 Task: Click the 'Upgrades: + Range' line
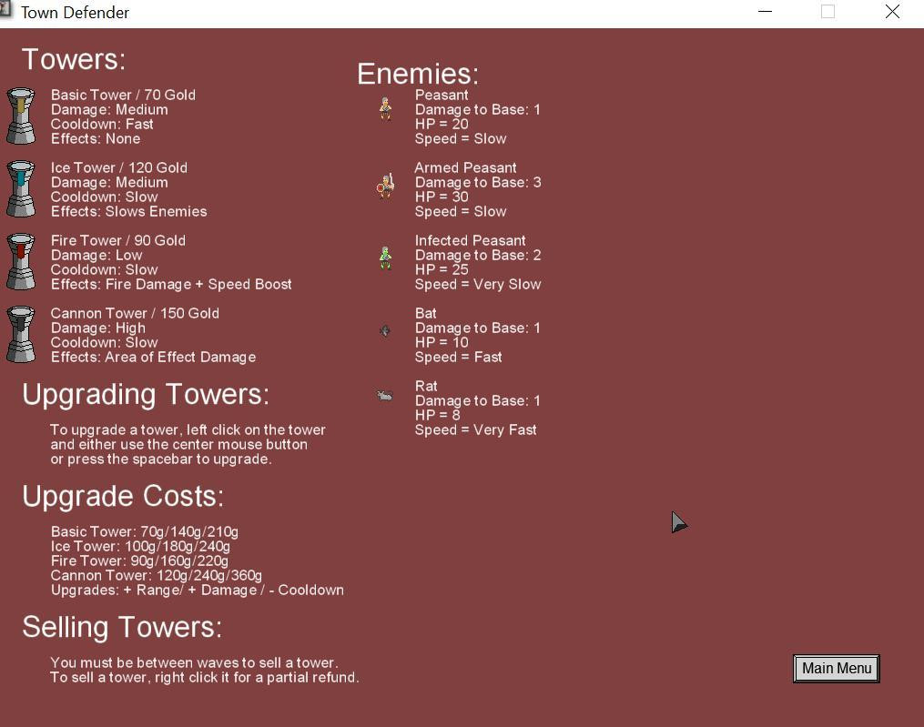198,591
